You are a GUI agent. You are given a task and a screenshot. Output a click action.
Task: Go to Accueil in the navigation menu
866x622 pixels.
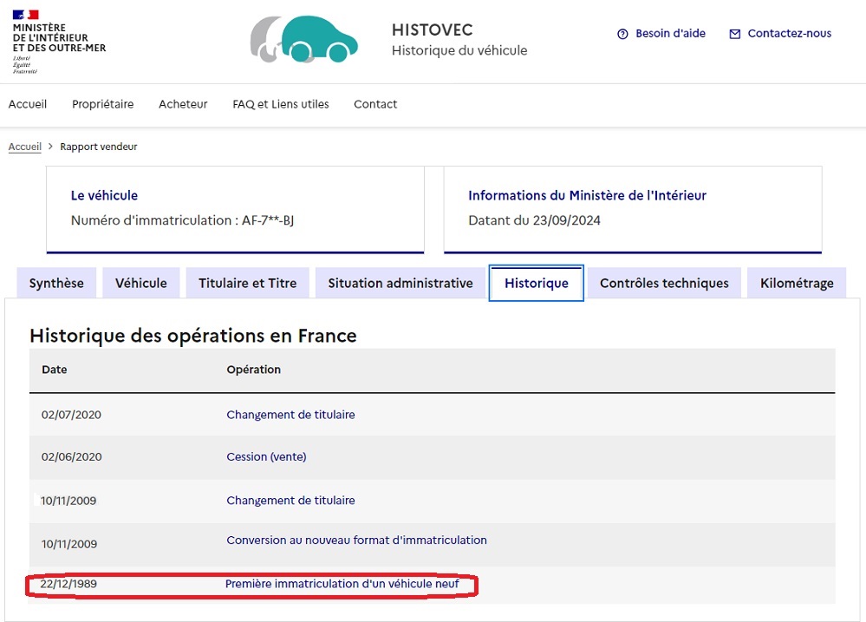[x=28, y=104]
